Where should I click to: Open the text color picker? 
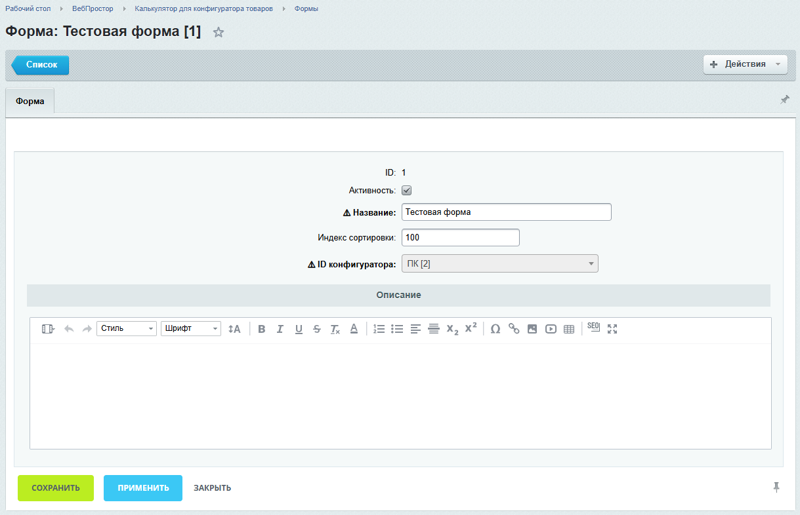point(354,329)
